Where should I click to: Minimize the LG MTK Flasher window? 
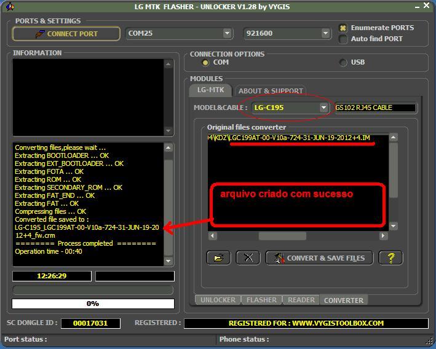pyautogui.click(x=417, y=7)
